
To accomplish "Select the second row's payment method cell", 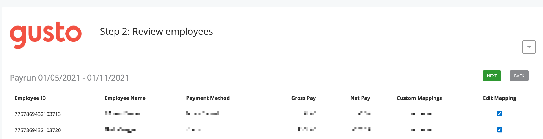I will click(193, 130).
